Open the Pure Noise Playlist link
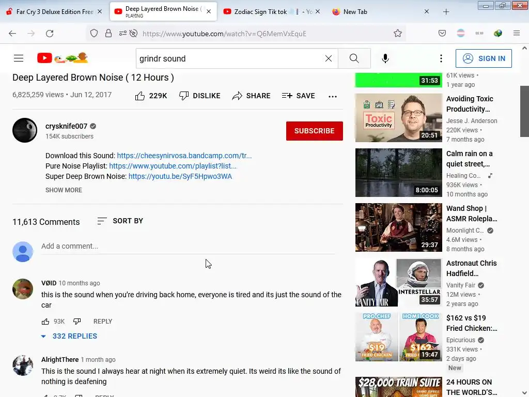This screenshot has height=397, width=529. (173, 166)
